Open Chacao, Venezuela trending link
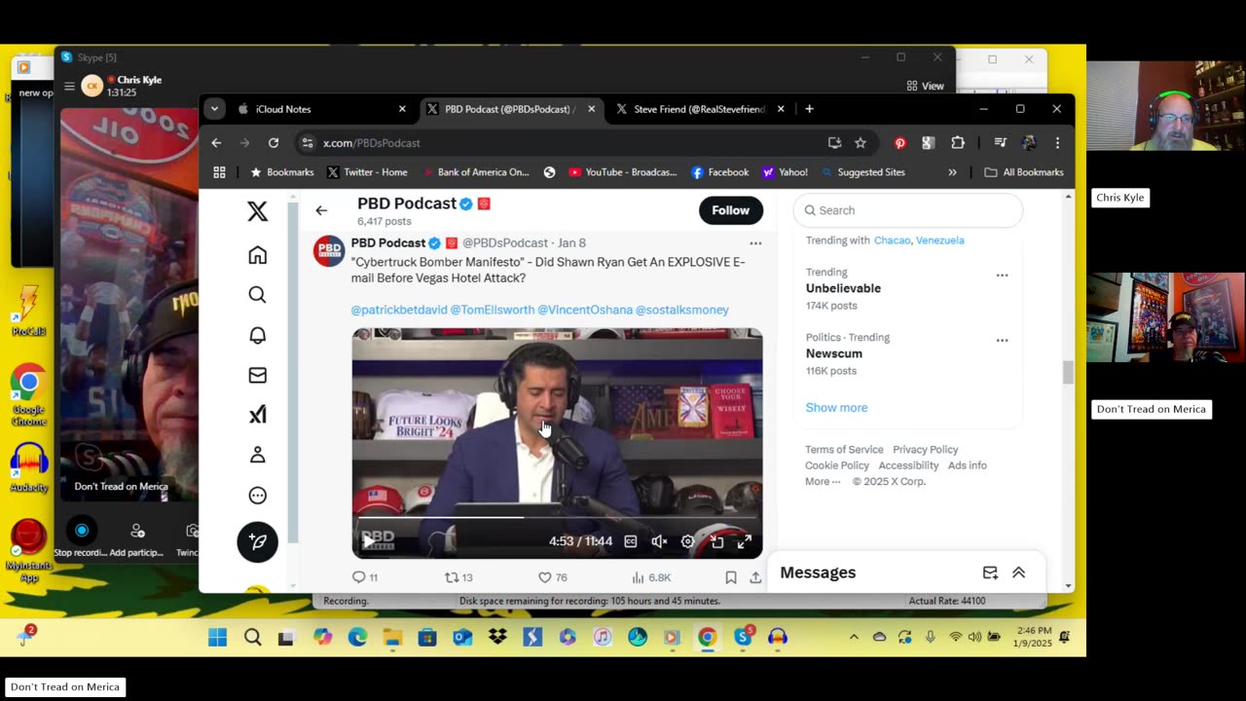1246x701 pixels. 919,240
